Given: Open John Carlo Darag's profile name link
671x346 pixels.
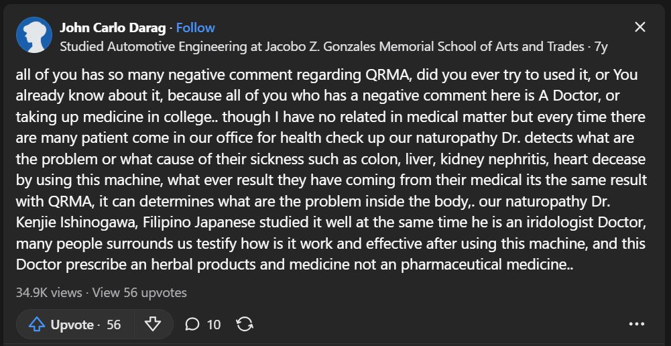Looking at the screenshot, I should tap(112, 27).
